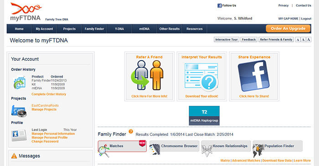Open the Chromosome Browser
This screenshot has height=166, width=319.
(175, 146)
